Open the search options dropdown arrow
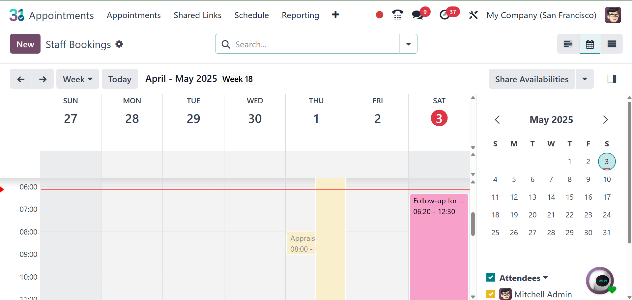632x300 pixels. tap(408, 44)
